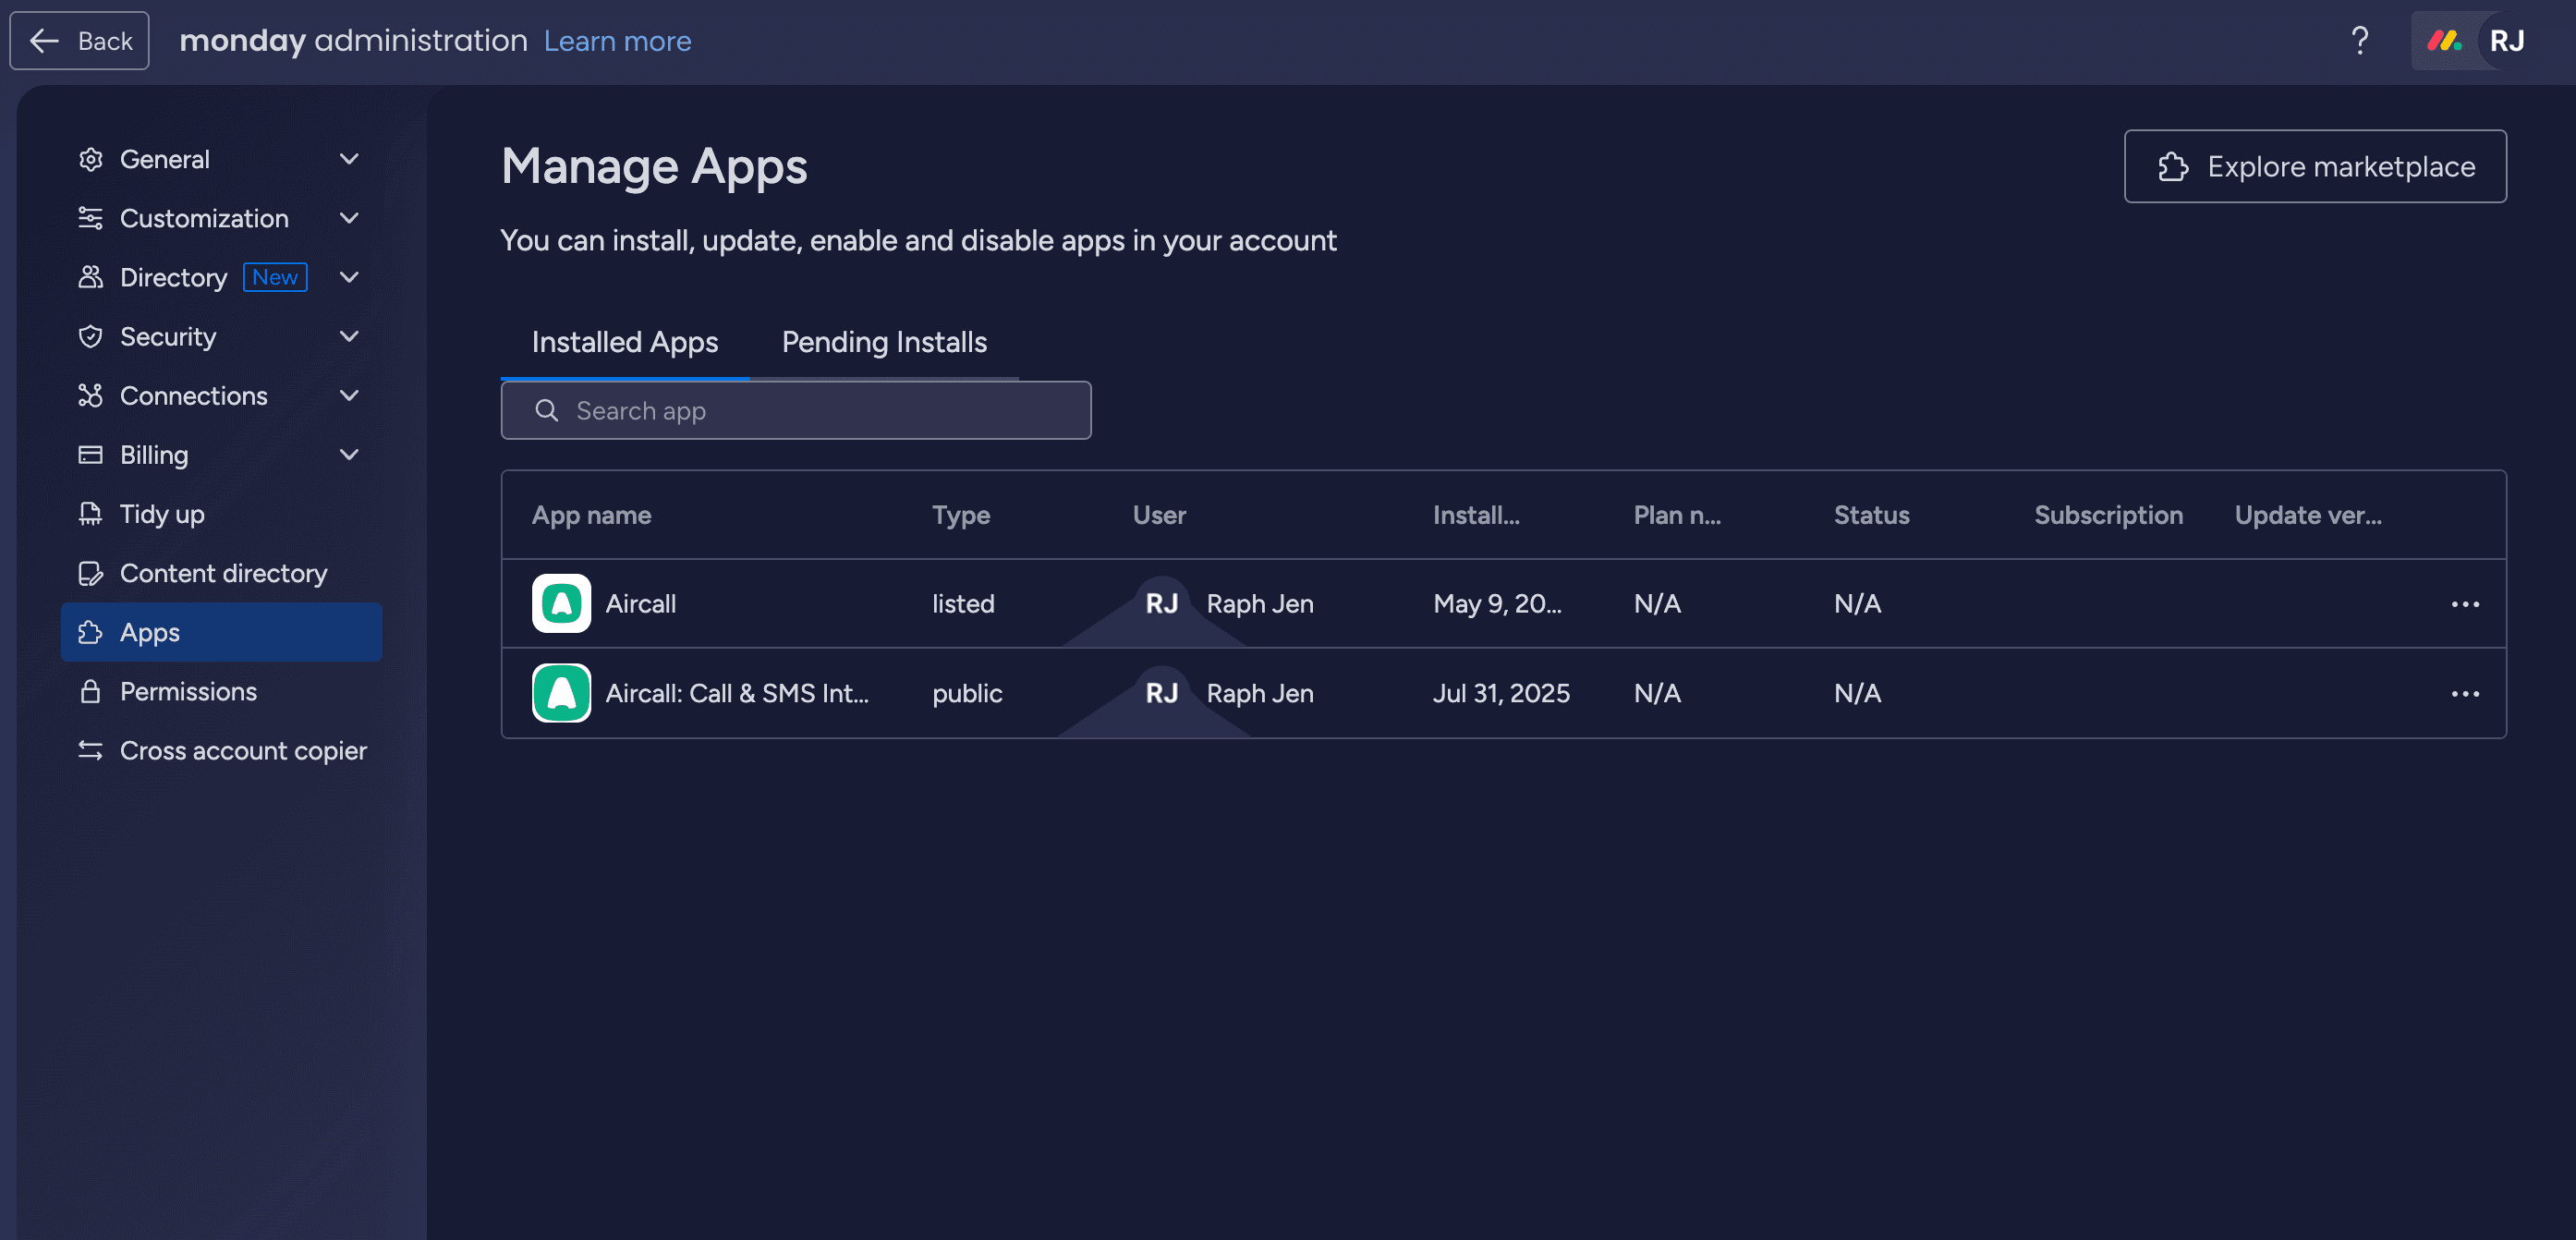Open Tidy up in the sidebar
2576x1240 pixels.
coord(162,514)
